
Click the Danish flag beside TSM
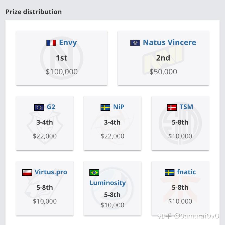pos(172,107)
